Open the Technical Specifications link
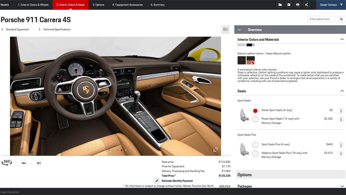346x195 pixels. (x=56, y=29)
